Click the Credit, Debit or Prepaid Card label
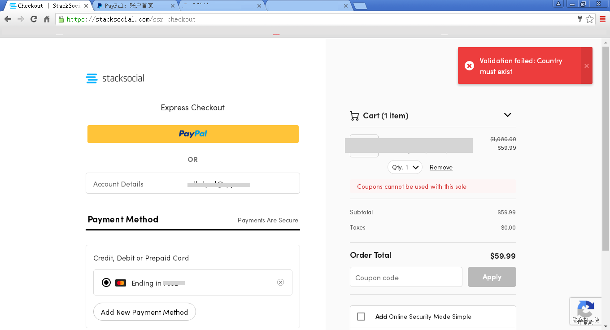The height and width of the screenshot is (330, 610). pyautogui.click(x=141, y=258)
